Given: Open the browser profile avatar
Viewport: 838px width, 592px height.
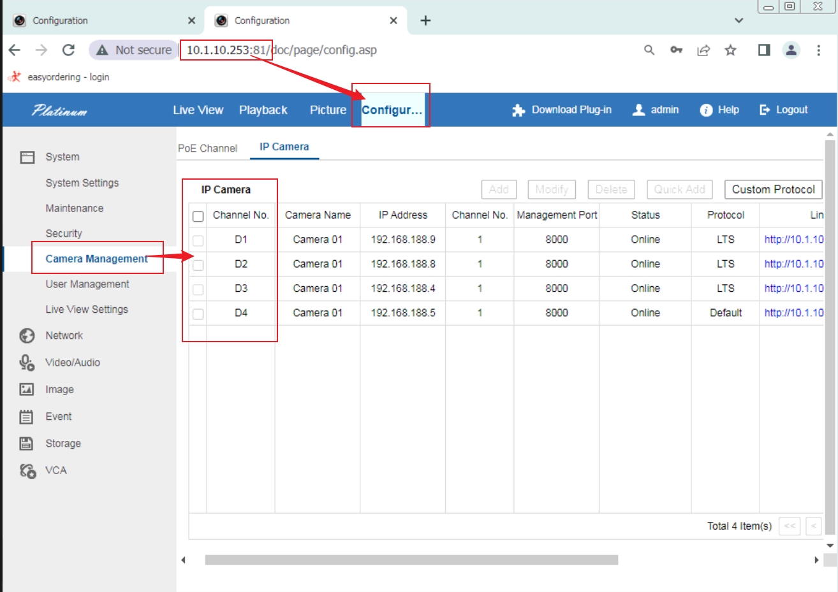Looking at the screenshot, I should click(791, 50).
